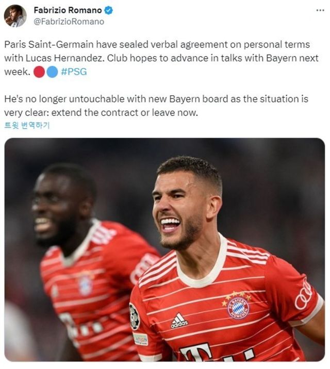Open the #PSG hashtag
Viewport: 330px width, 369px height.
click(74, 72)
